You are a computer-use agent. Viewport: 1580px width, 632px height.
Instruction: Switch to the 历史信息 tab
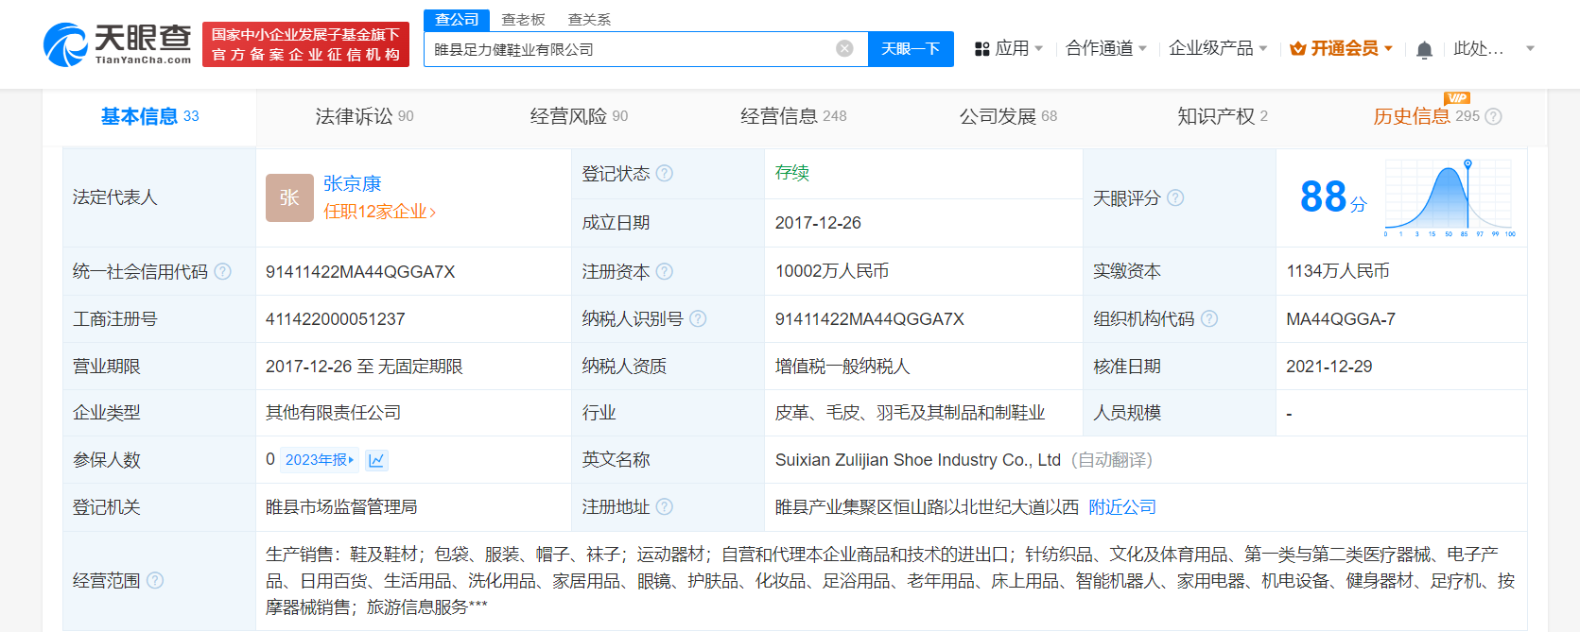pos(1426,116)
